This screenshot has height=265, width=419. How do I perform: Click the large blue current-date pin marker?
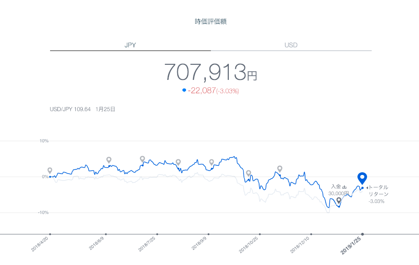click(362, 178)
